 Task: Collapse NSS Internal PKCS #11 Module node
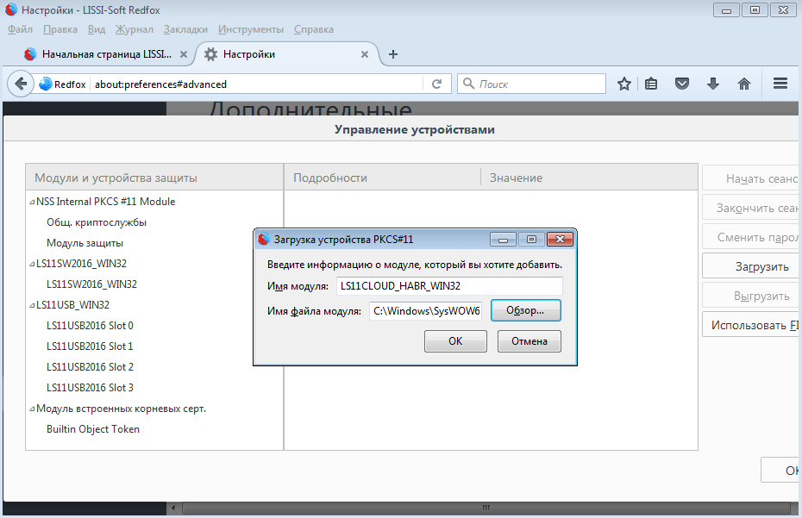pos(32,202)
